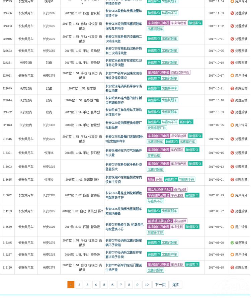
Task: Click the 处理反馈 icon in row 213190
Action: point(232,268)
